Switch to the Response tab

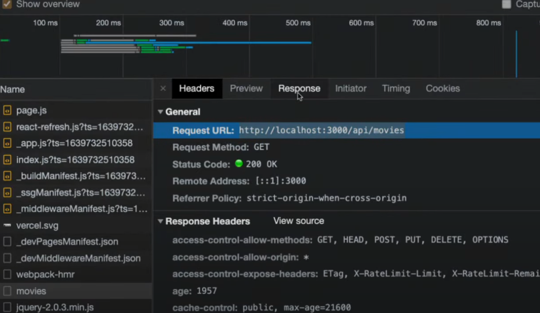pyautogui.click(x=299, y=89)
